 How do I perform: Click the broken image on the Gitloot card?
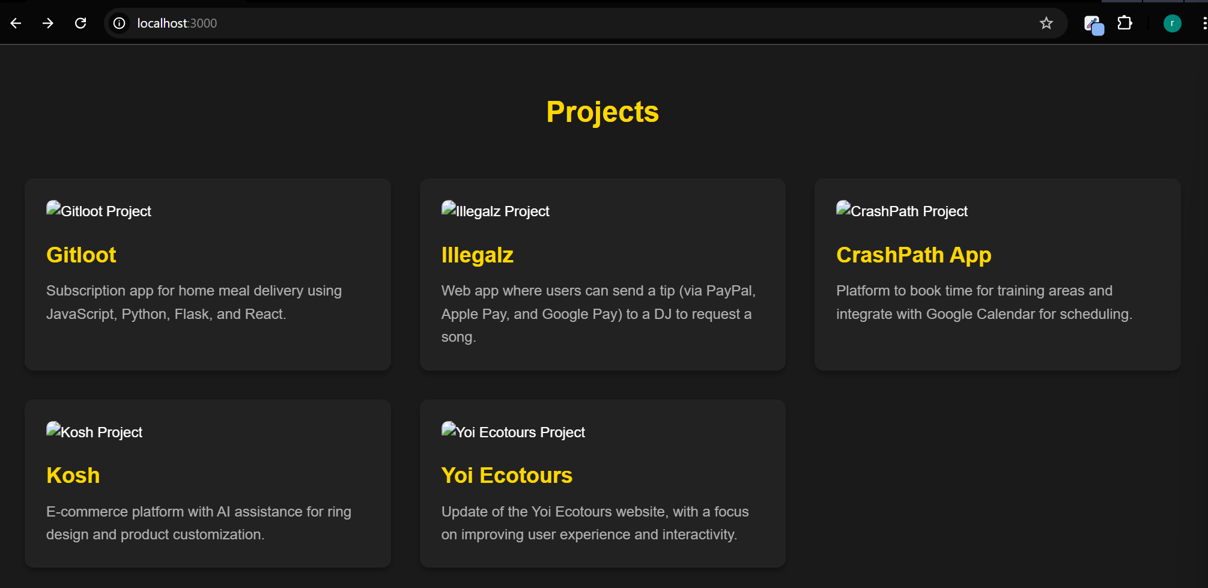tap(53, 208)
